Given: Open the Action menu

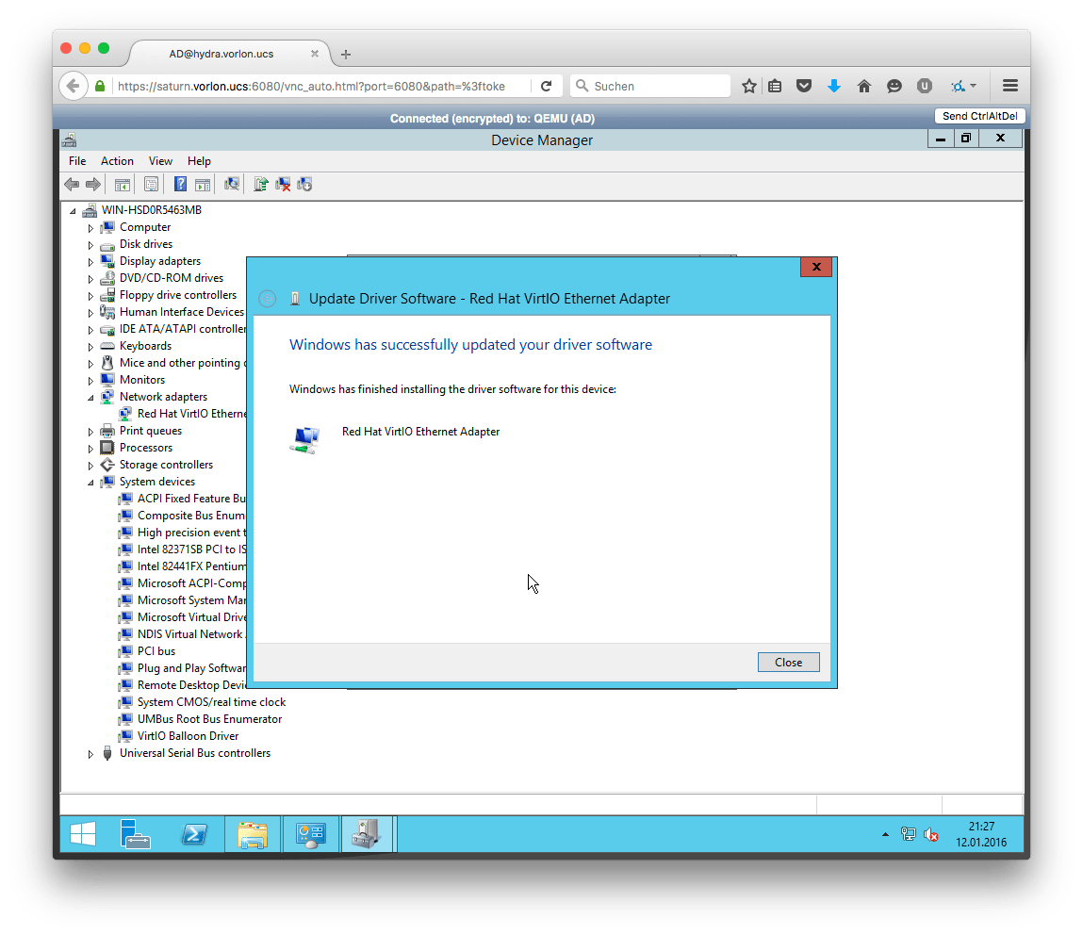Looking at the screenshot, I should [117, 161].
